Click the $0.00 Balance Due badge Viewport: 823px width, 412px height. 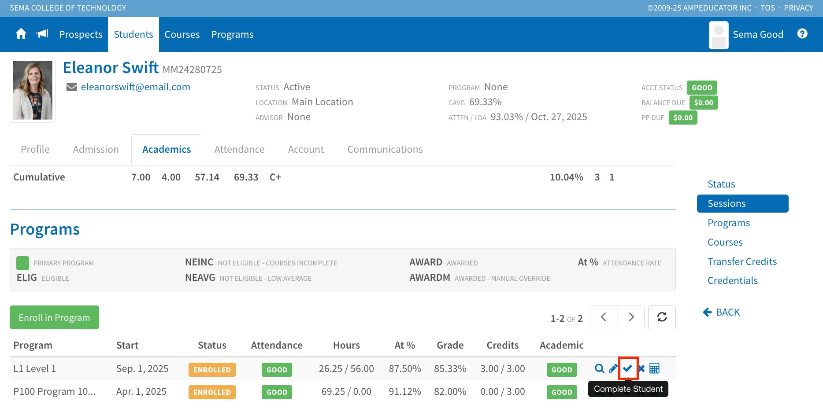(x=704, y=103)
